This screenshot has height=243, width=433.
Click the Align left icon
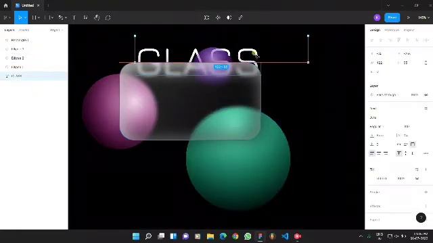click(372, 40)
